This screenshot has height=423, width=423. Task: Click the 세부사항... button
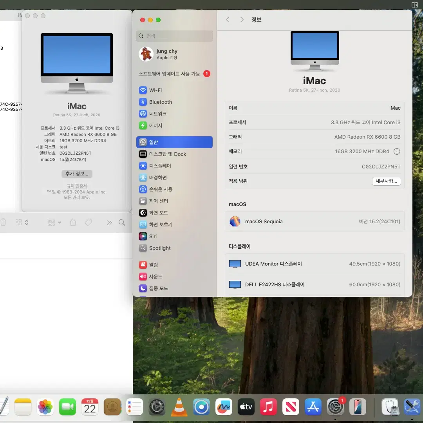click(x=386, y=181)
